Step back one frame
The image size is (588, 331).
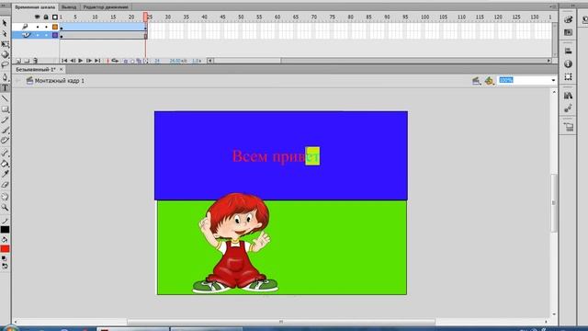pos(73,61)
